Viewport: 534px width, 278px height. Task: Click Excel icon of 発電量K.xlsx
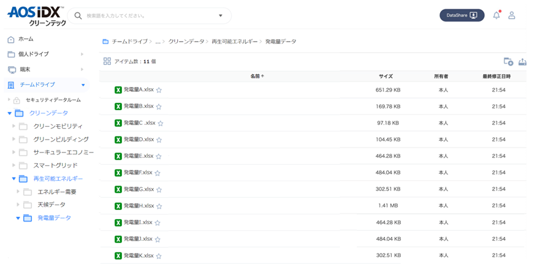pos(118,255)
